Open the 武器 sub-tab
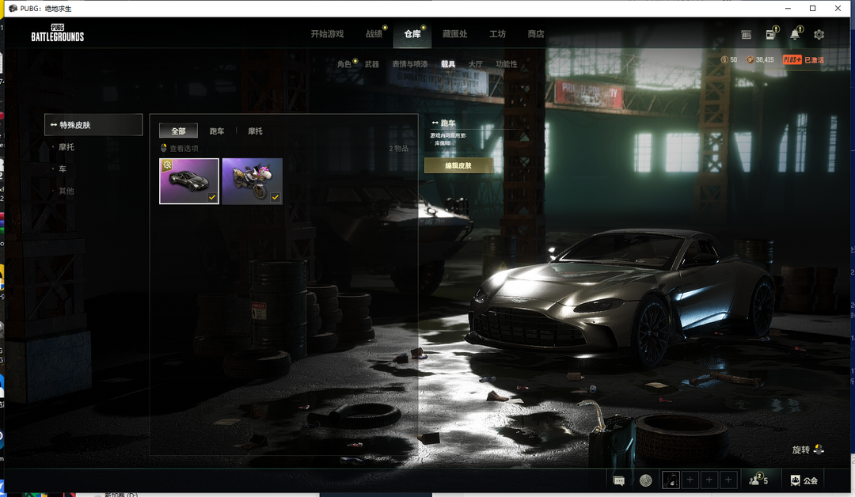Screen dimensions: 855x497 tap(372, 64)
